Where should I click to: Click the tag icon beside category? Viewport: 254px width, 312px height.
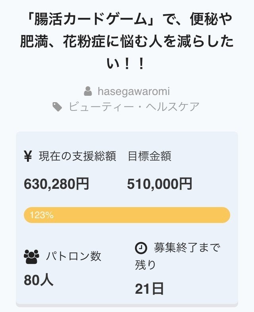58,107
